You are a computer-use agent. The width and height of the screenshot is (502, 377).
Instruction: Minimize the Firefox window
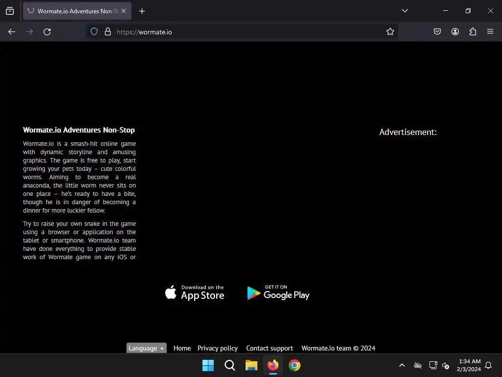445,11
